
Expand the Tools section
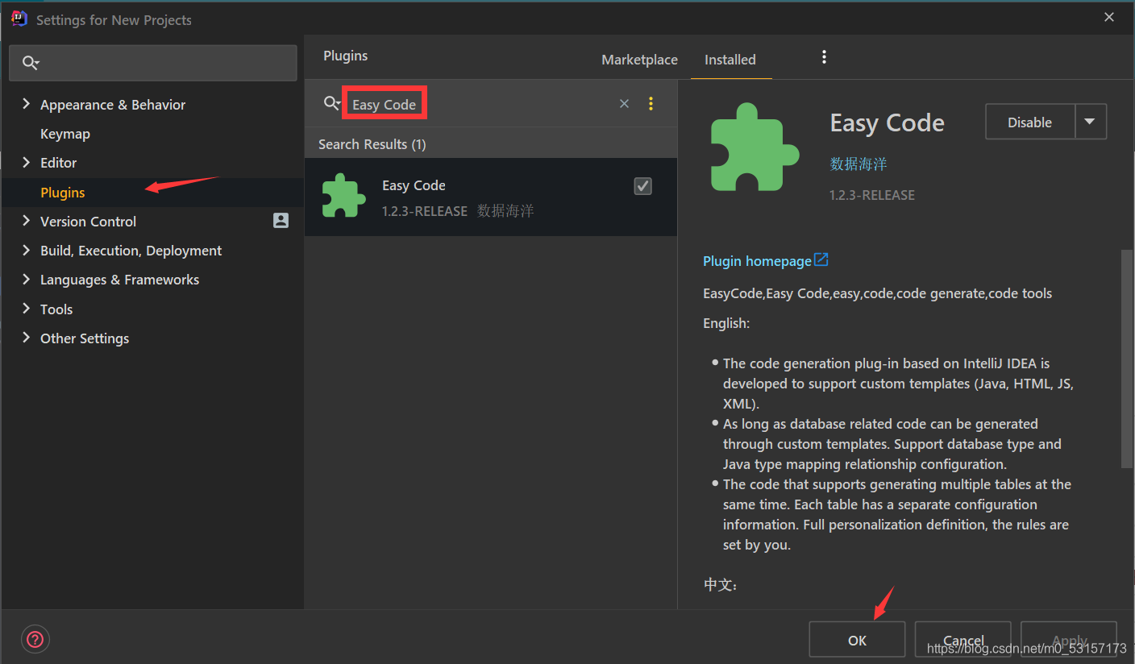(x=26, y=309)
